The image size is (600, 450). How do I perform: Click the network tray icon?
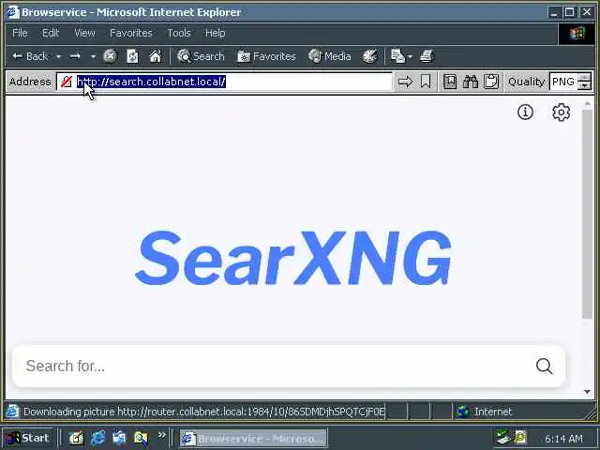[502, 438]
